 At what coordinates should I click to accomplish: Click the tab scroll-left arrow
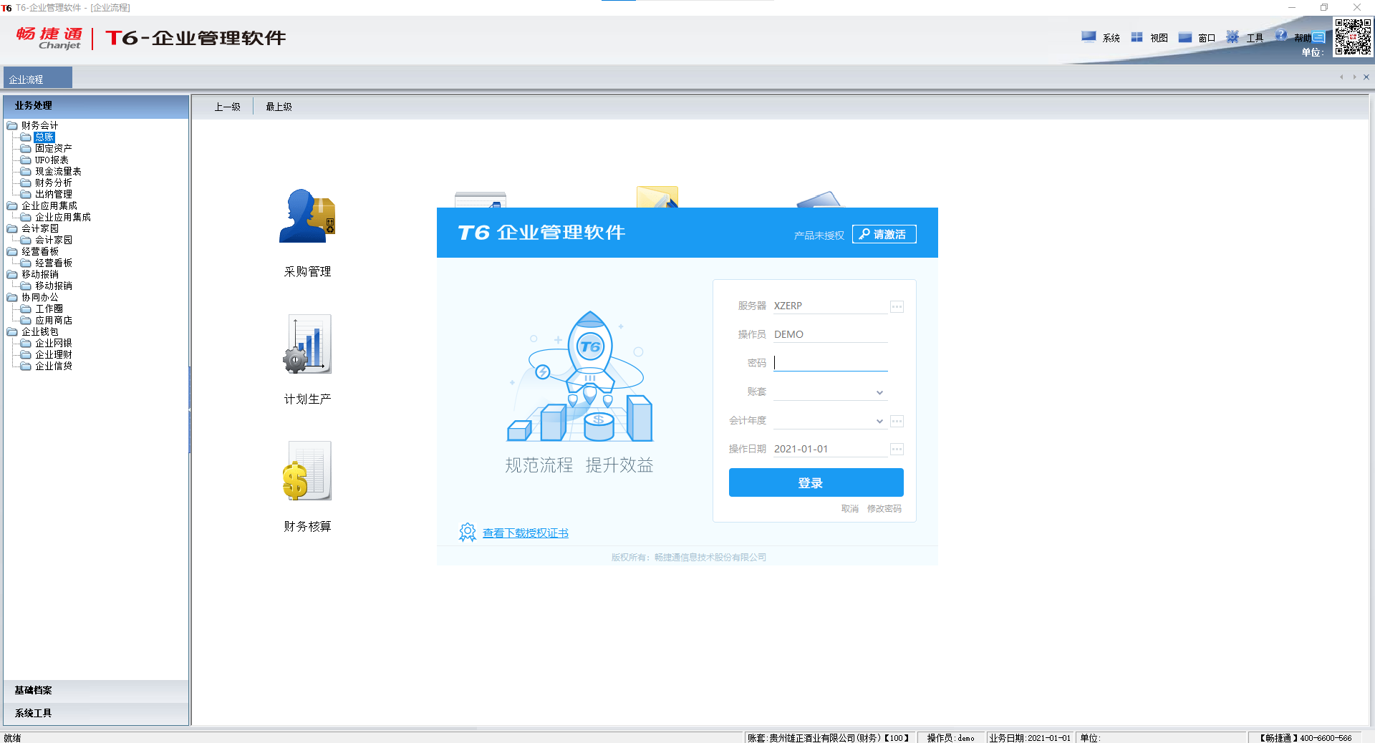tap(1341, 77)
